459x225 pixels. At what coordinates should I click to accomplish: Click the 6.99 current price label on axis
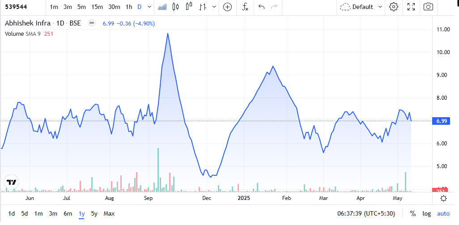point(441,121)
